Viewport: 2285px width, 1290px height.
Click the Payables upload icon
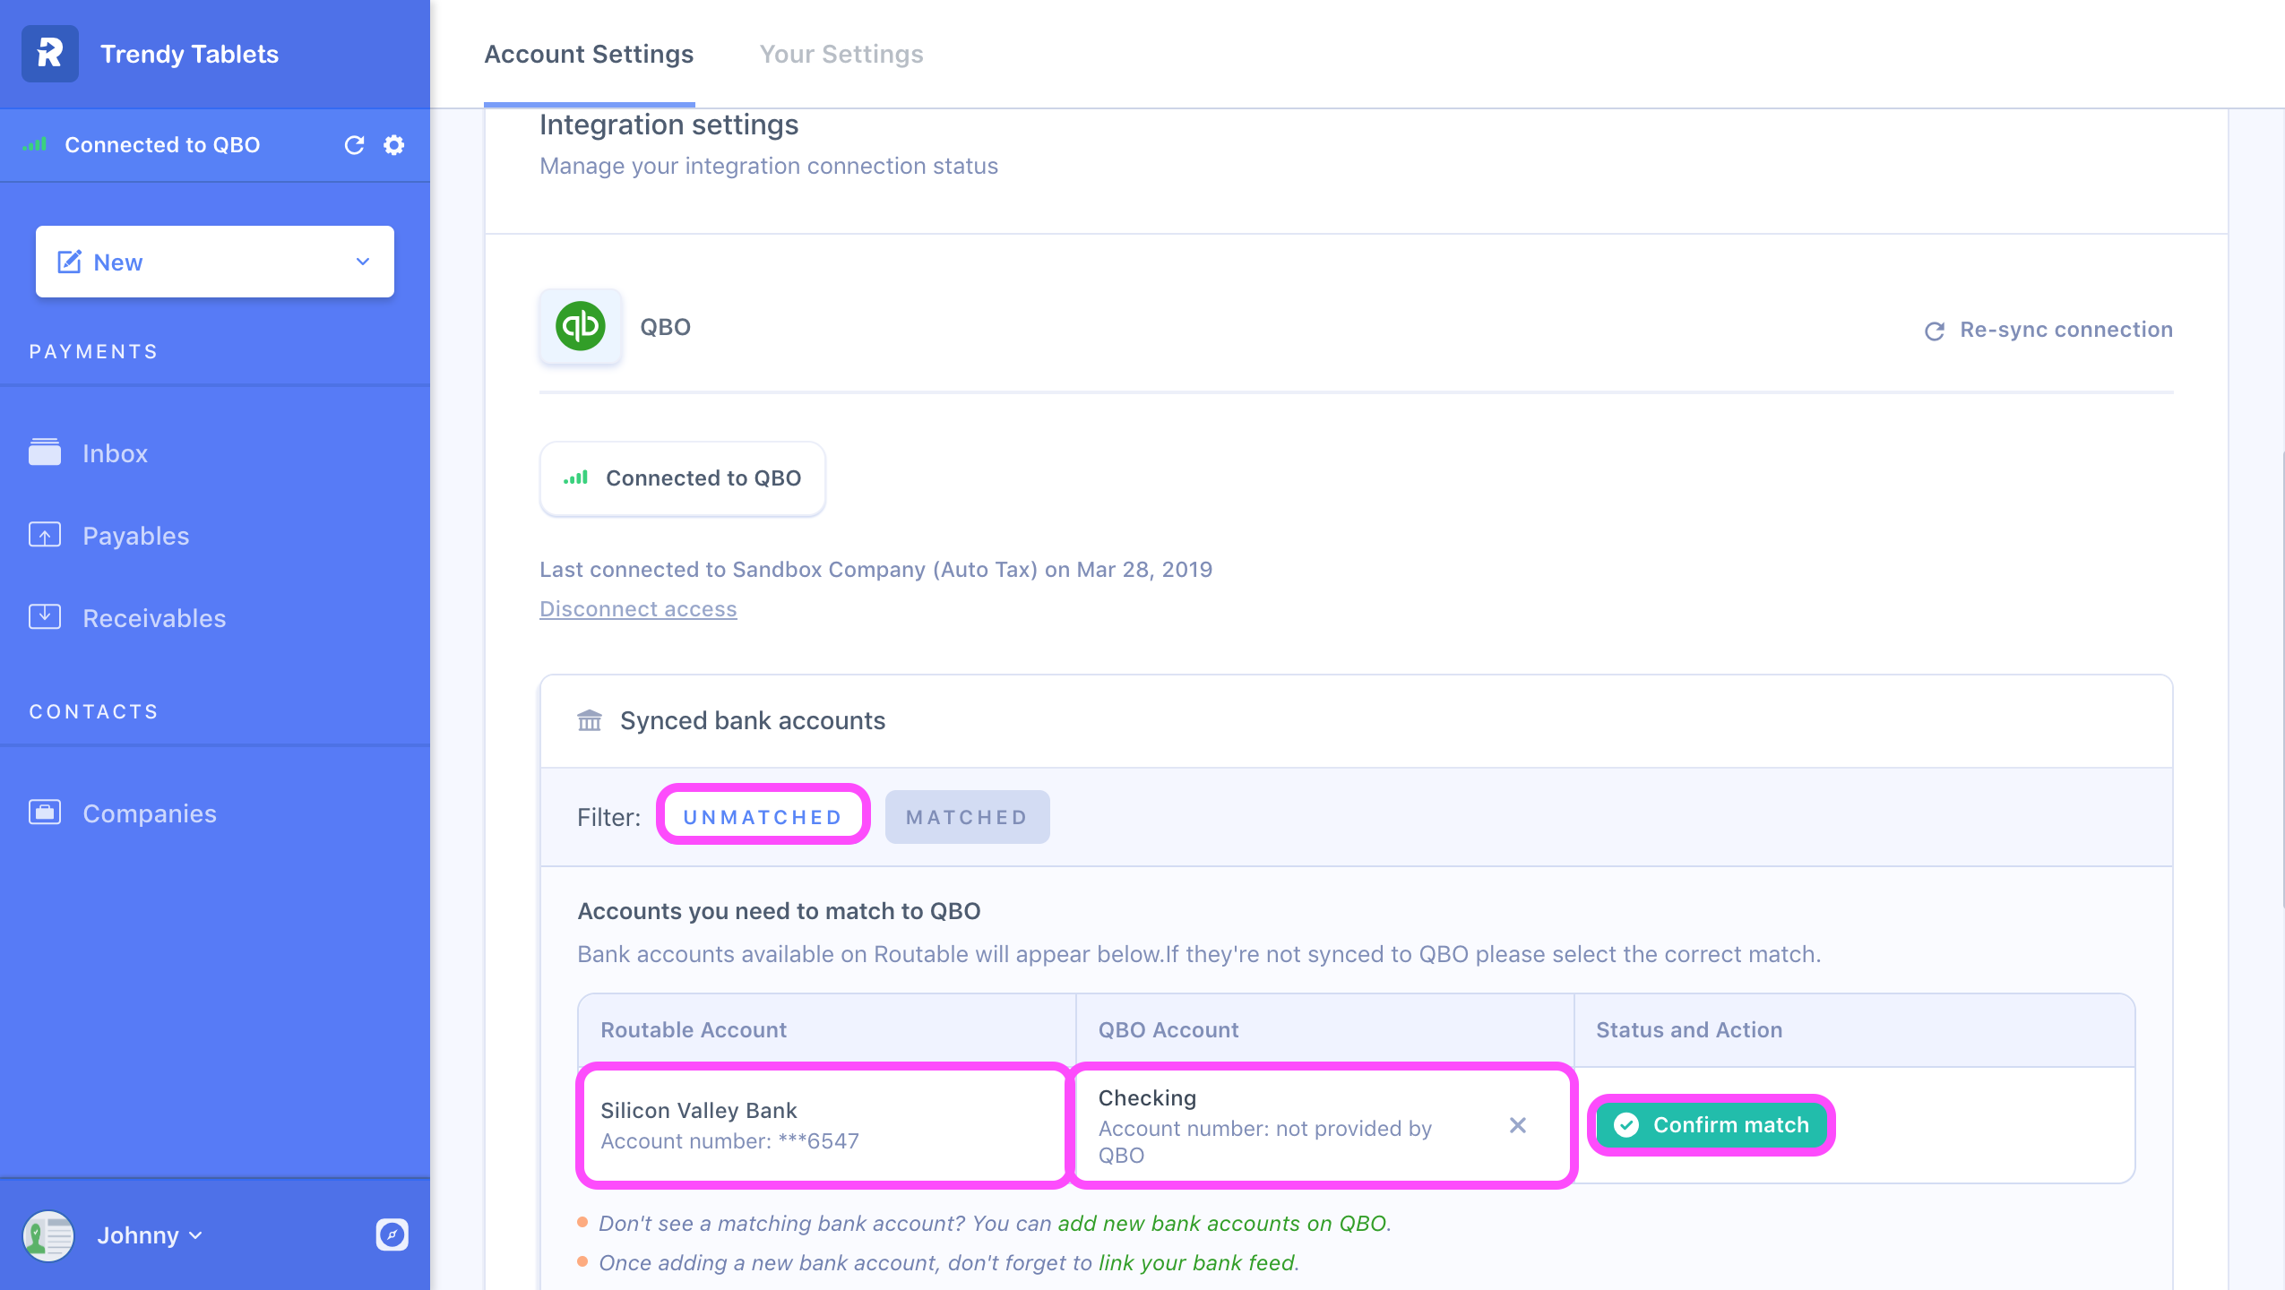(45, 535)
